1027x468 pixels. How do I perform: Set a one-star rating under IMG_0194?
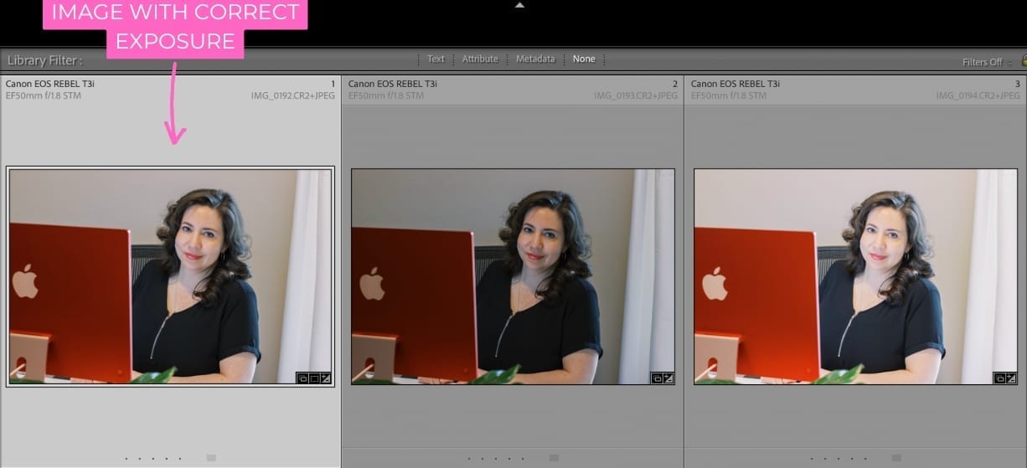(x=812, y=459)
